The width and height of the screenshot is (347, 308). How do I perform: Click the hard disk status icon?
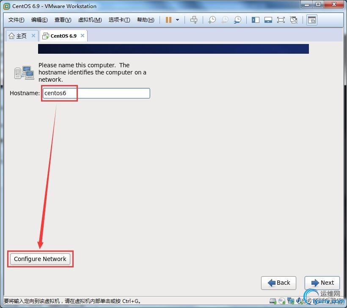[x=273, y=301]
